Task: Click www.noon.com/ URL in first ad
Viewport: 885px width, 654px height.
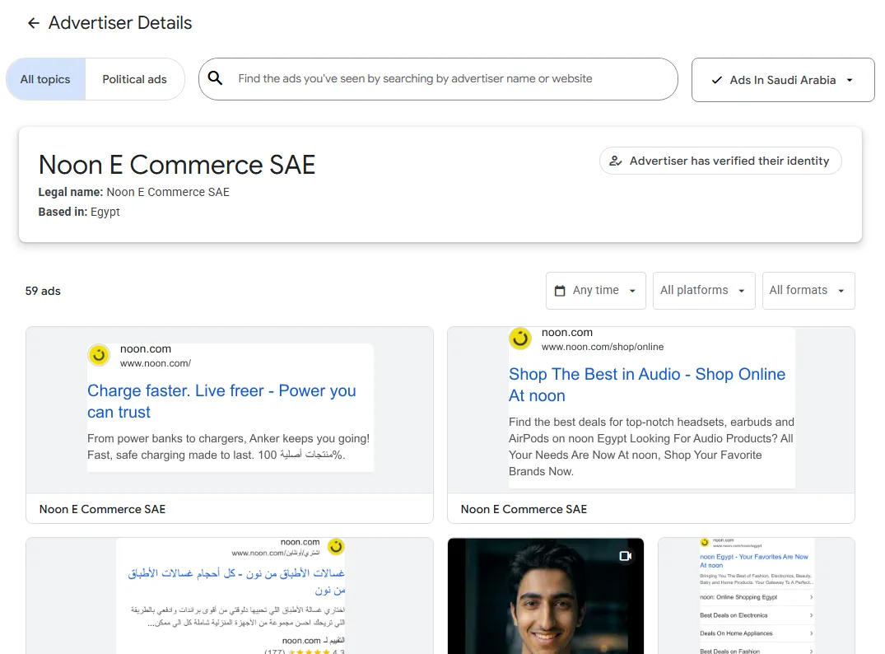Action: (x=156, y=363)
